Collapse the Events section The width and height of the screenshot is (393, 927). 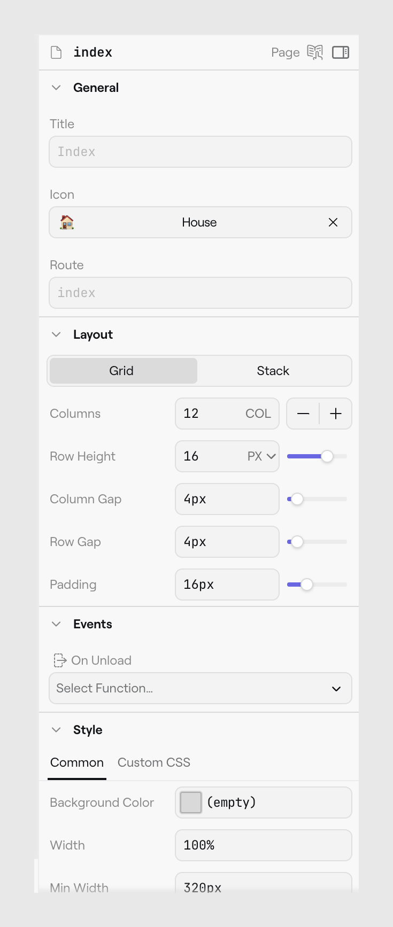[56, 624]
